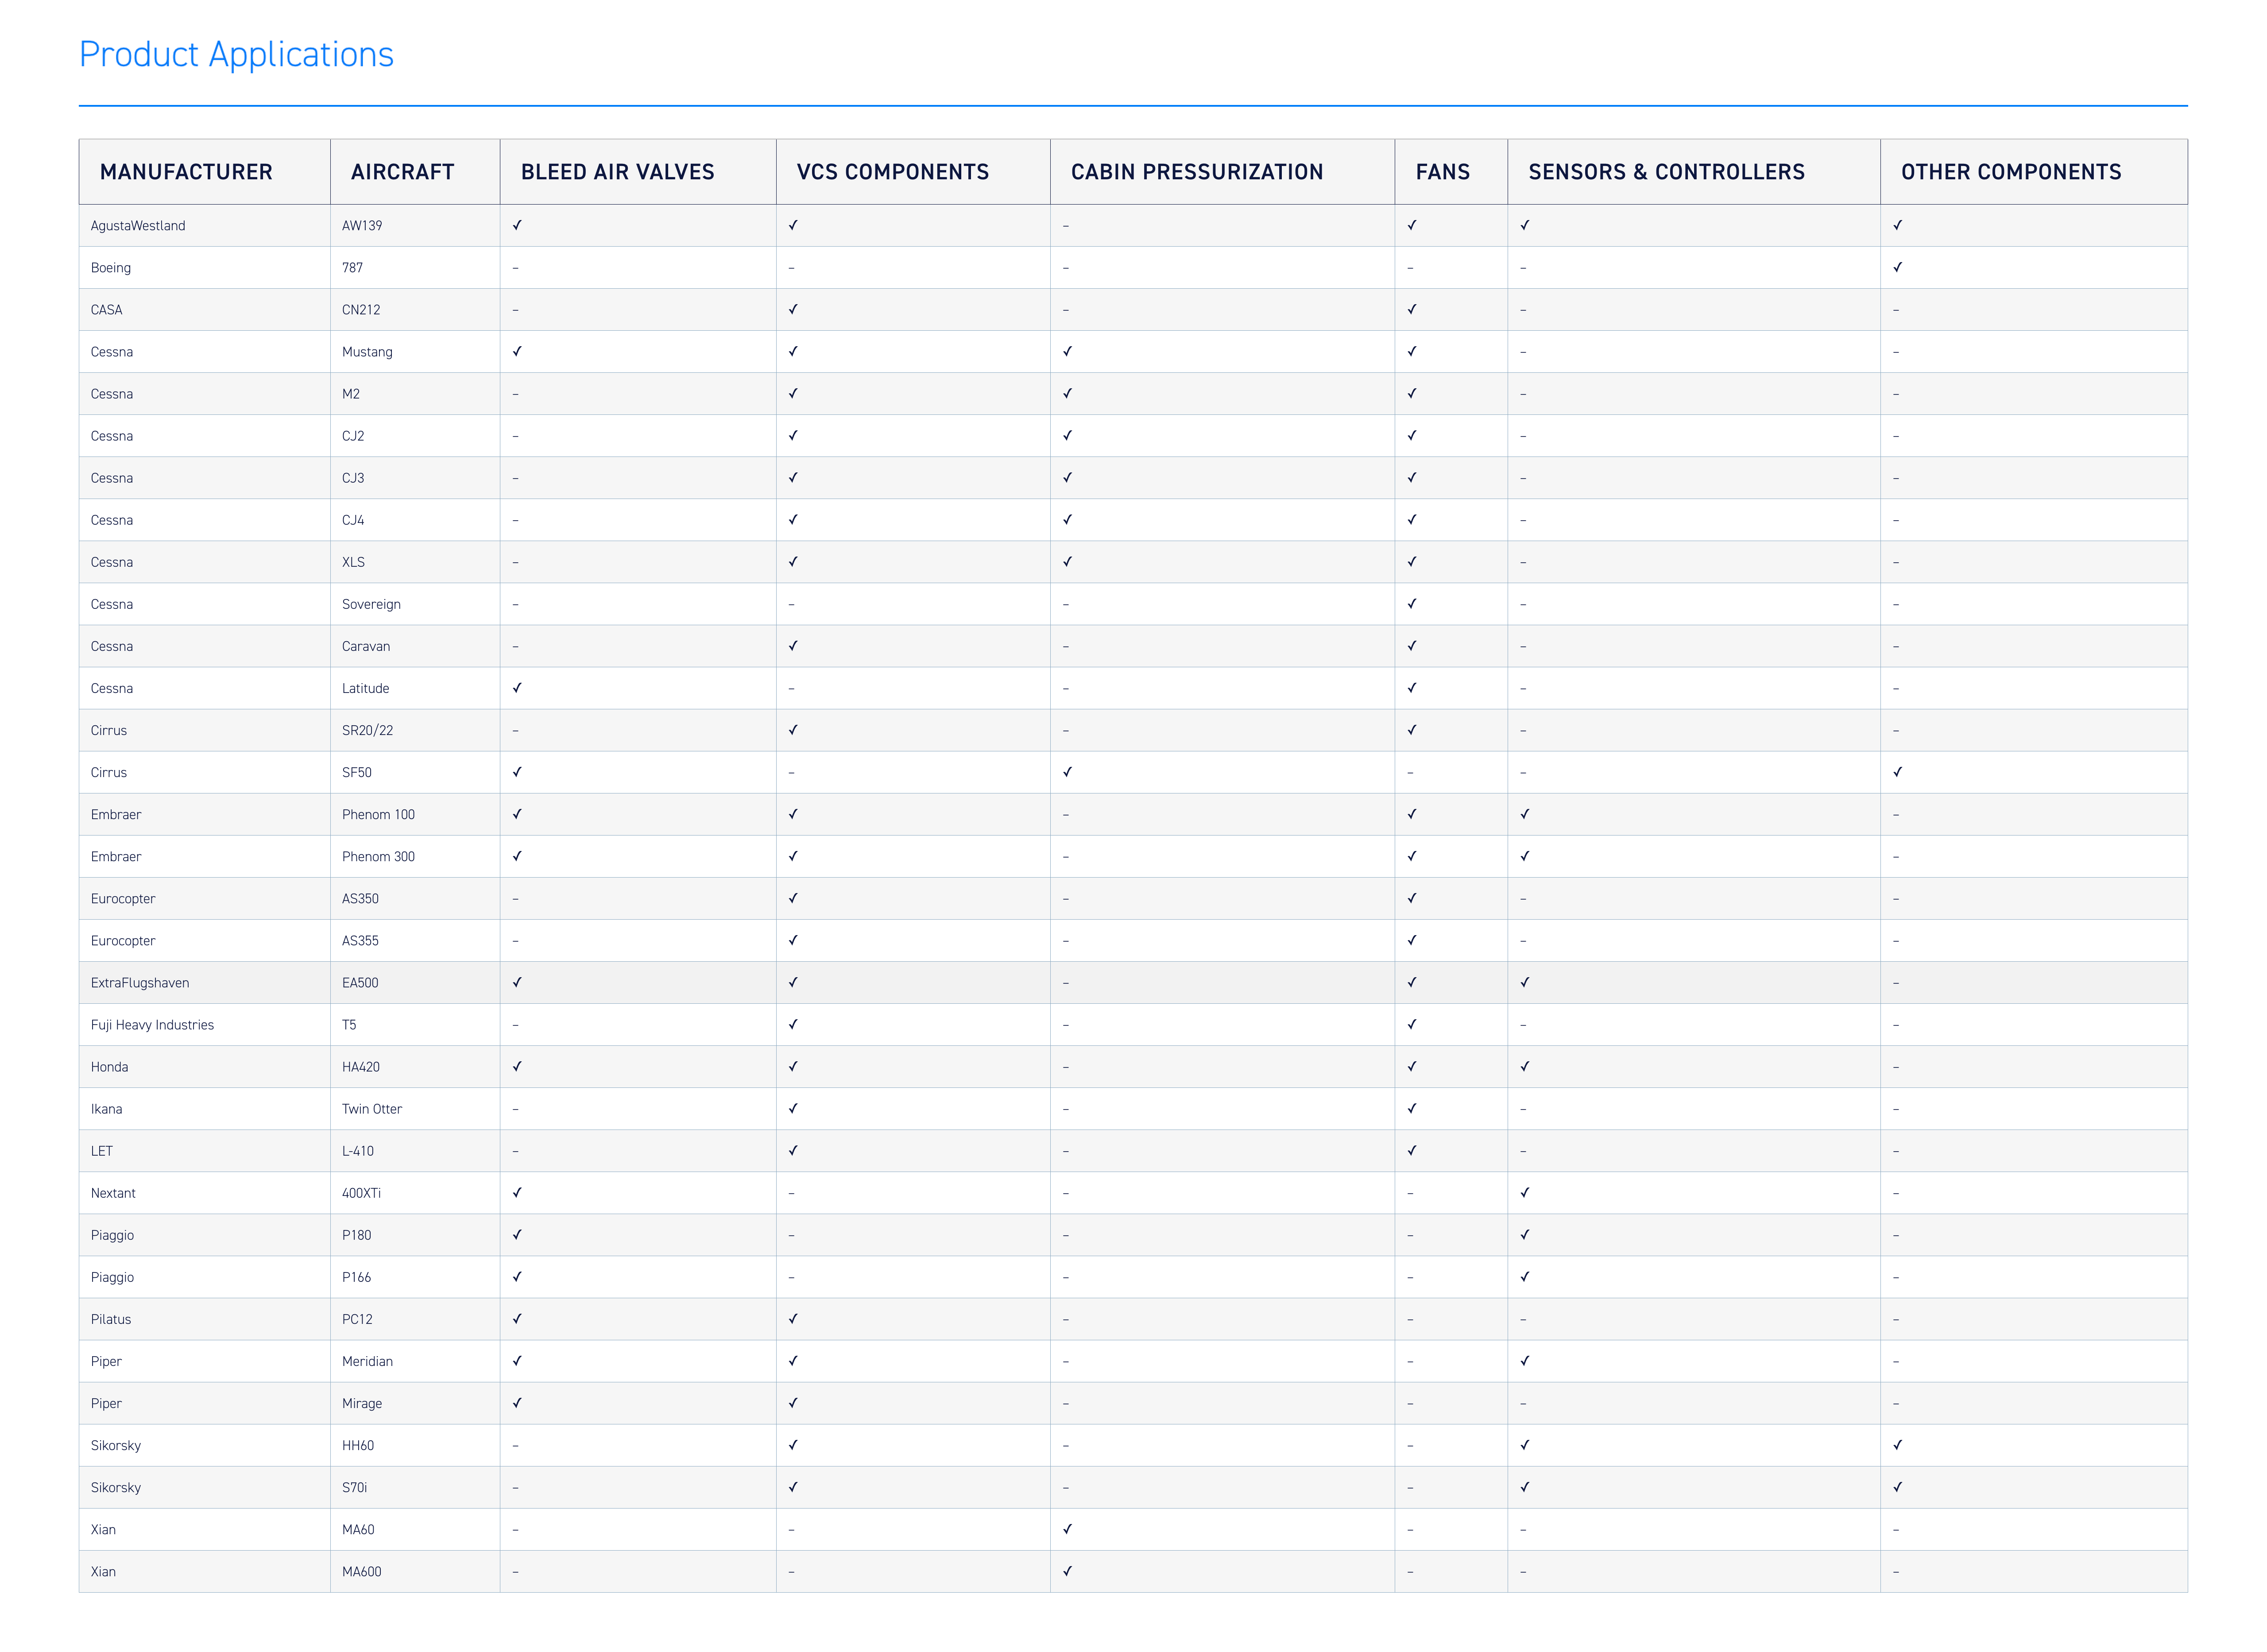Click the AW139 Bleed Air Valves checkmark
The image size is (2267, 1652).
click(517, 225)
